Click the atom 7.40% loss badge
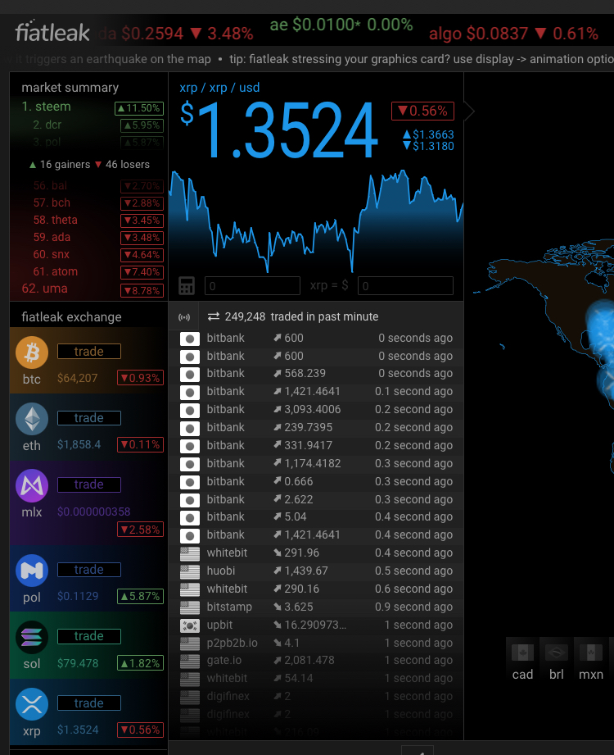The width and height of the screenshot is (614, 755). [x=142, y=272]
